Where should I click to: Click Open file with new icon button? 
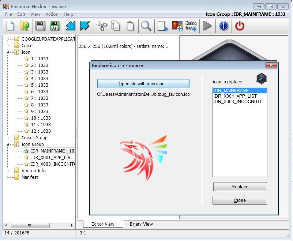point(143,84)
